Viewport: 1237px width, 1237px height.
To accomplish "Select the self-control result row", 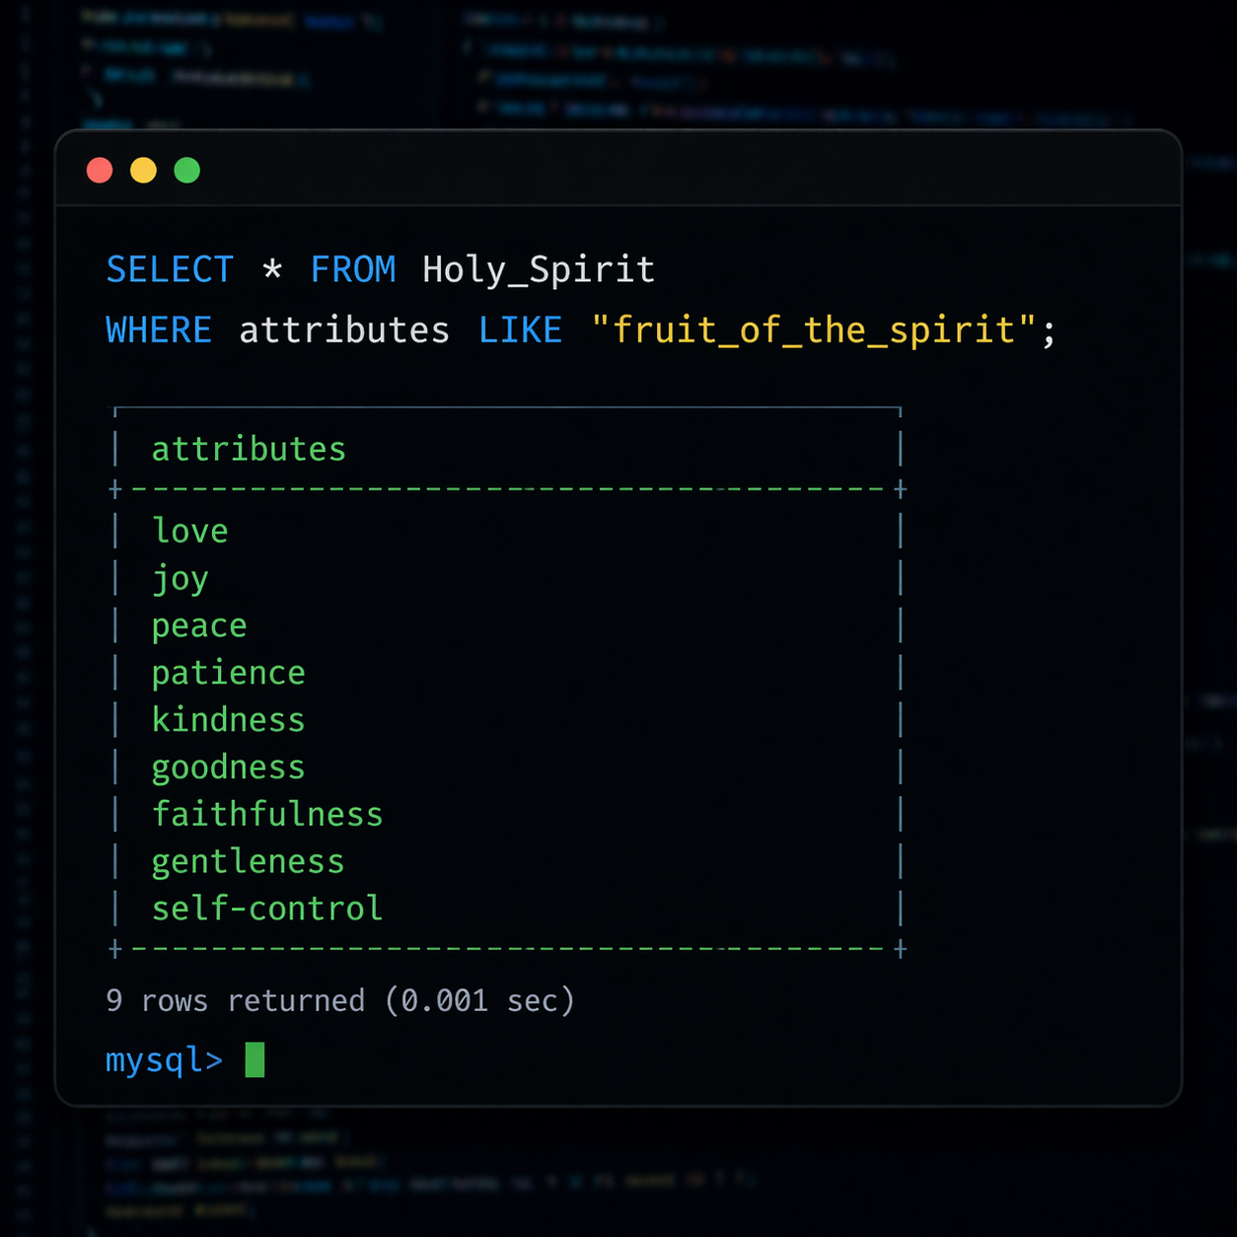I will coord(267,909).
